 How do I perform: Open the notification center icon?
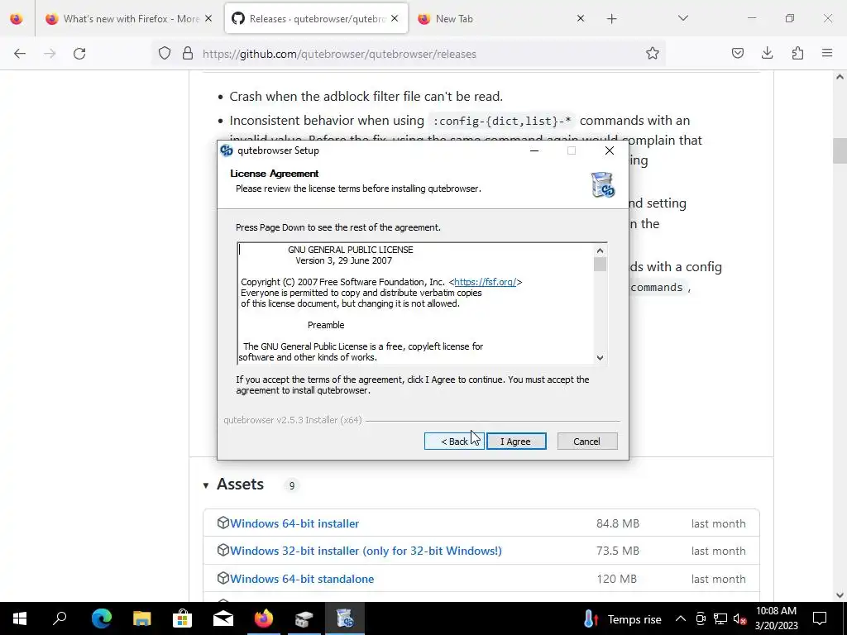[x=820, y=618]
